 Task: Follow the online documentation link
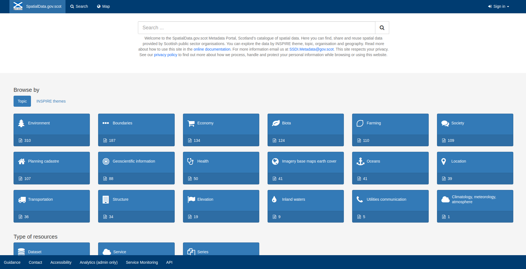pyautogui.click(x=212, y=49)
